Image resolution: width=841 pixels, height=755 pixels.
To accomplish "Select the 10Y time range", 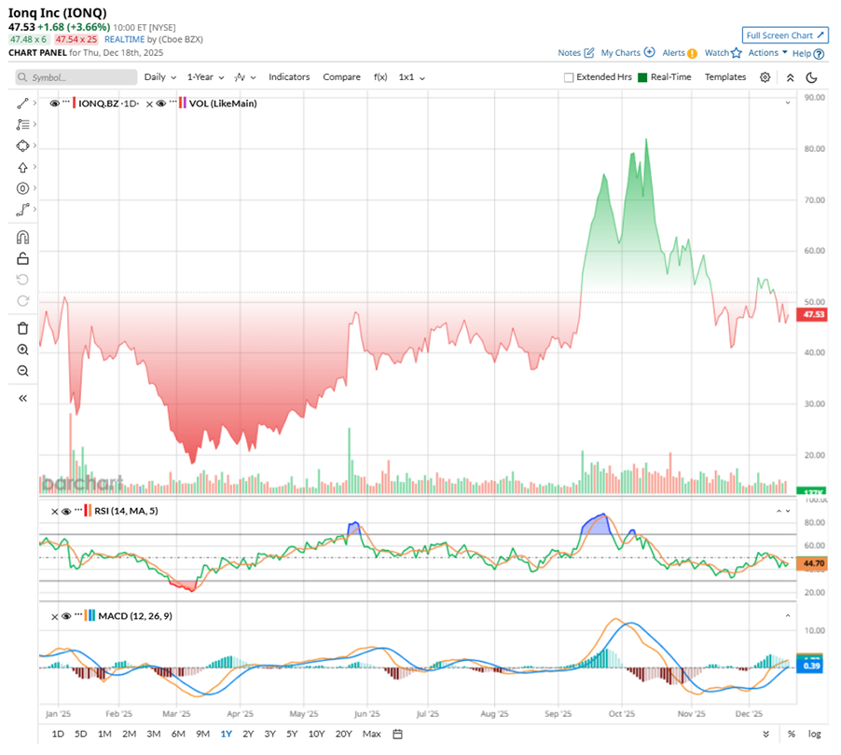I will 316,734.
